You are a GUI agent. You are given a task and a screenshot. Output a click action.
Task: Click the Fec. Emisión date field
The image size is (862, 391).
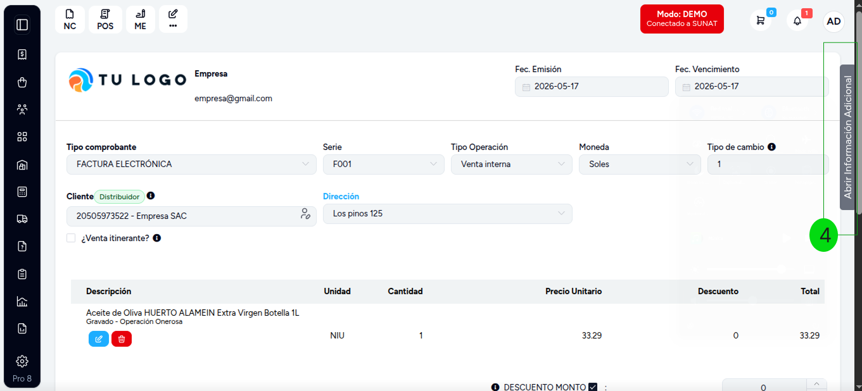click(592, 87)
